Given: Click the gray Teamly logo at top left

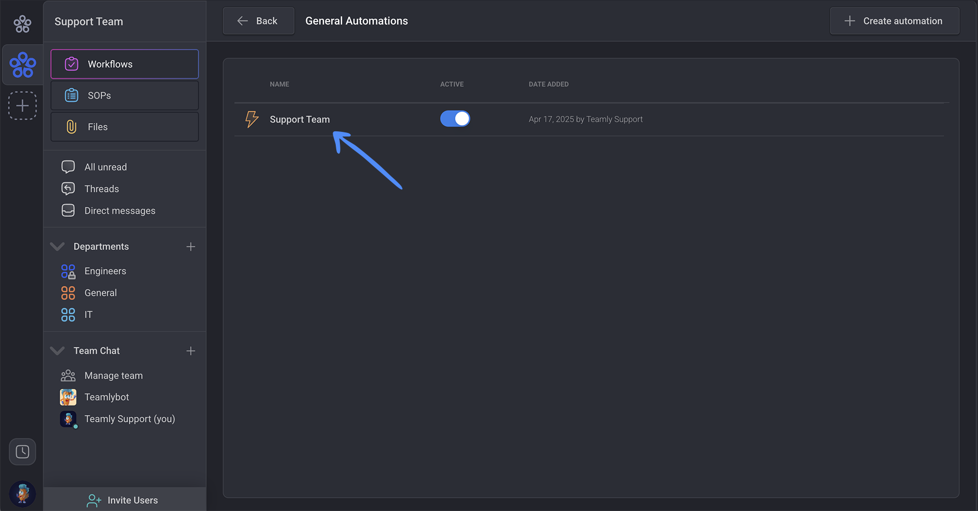Looking at the screenshot, I should [x=22, y=24].
